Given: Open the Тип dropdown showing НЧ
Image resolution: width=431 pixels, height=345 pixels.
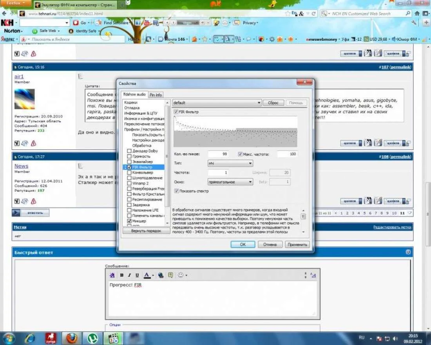Looking at the screenshot, I should coord(230,163).
